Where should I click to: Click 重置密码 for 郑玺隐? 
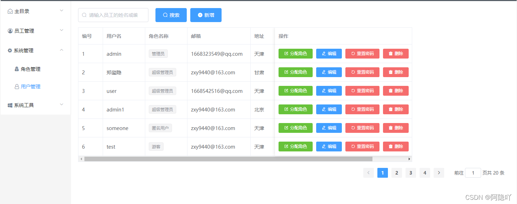point(362,72)
